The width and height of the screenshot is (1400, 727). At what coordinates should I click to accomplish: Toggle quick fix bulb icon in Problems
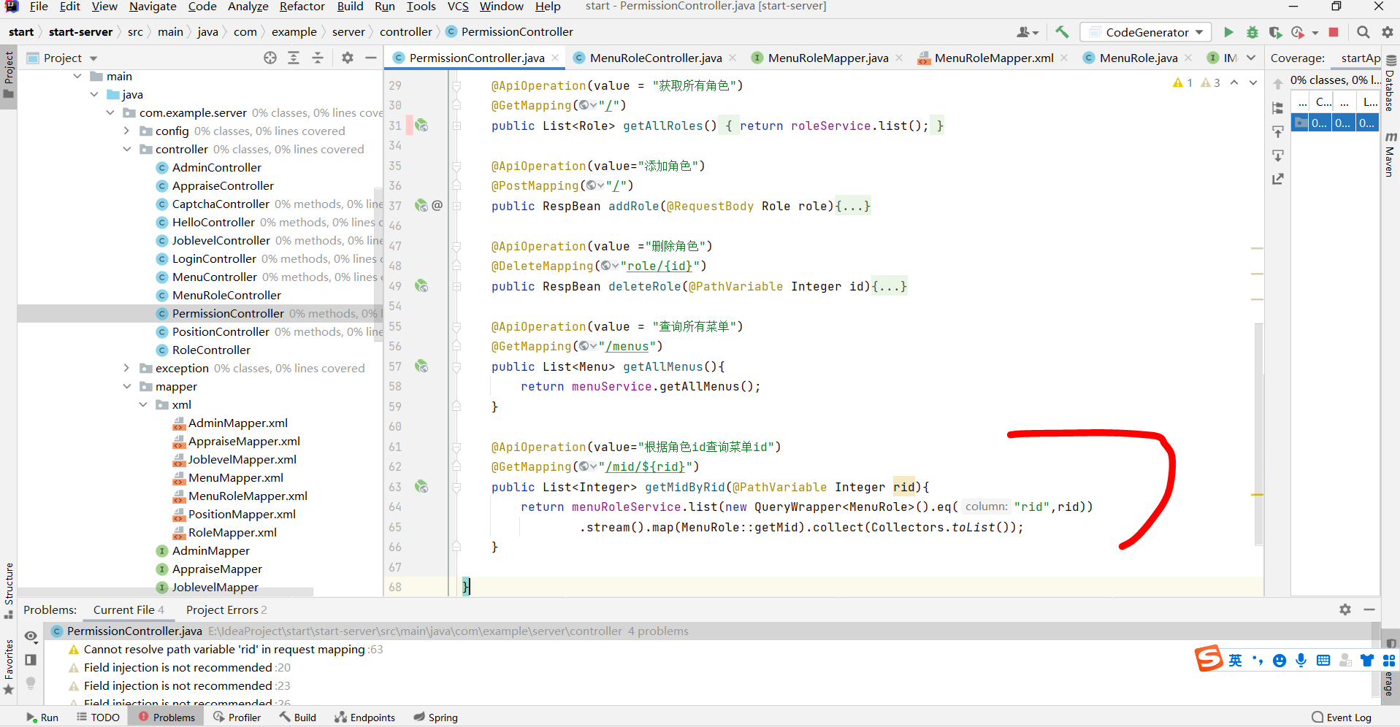[31, 683]
